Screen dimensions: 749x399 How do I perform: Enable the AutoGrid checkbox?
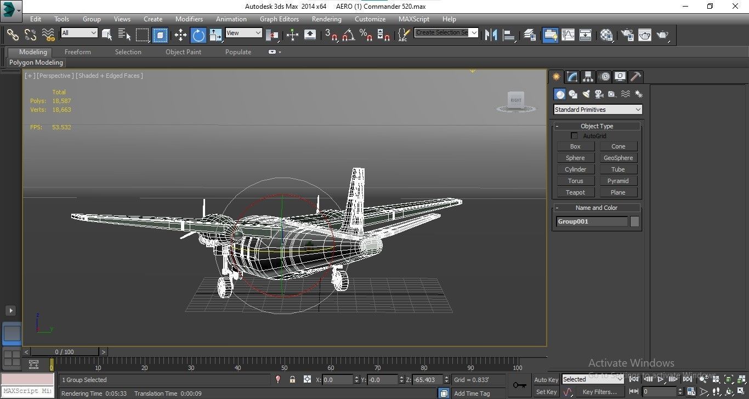point(575,135)
